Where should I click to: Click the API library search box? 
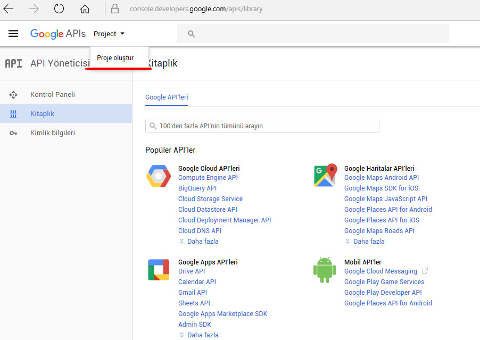tap(262, 126)
